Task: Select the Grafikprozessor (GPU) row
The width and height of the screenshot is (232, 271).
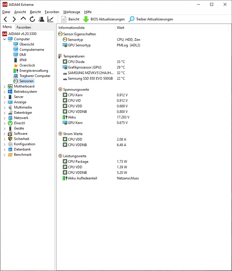Action: tap(94, 67)
